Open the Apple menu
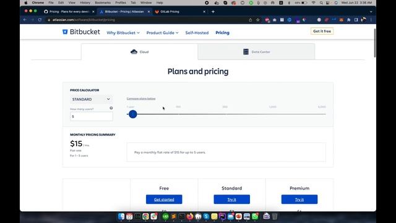This screenshot has width=396, height=223. [x=26, y=2]
